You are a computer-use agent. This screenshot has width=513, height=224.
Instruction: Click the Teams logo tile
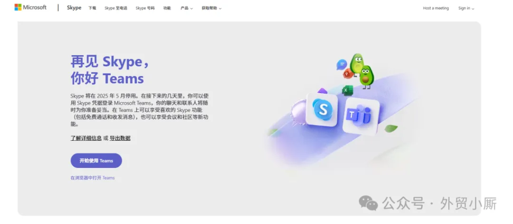pyautogui.click(x=360, y=115)
